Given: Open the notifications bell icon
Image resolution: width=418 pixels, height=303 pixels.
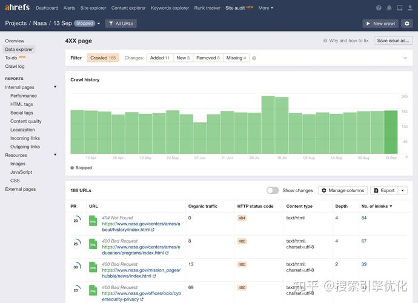Looking at the screenshot, I should (x=389, y=8).
